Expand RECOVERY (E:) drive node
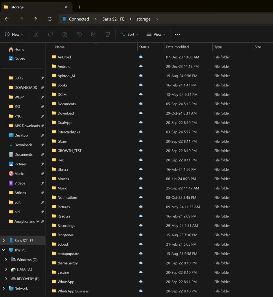The width and height of the screenshot is (273, 297). point(6,279)
